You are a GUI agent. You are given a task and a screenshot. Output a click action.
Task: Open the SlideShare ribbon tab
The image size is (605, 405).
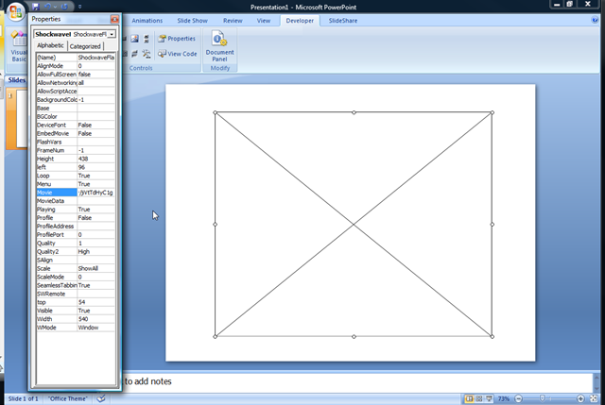coord(343,21)
